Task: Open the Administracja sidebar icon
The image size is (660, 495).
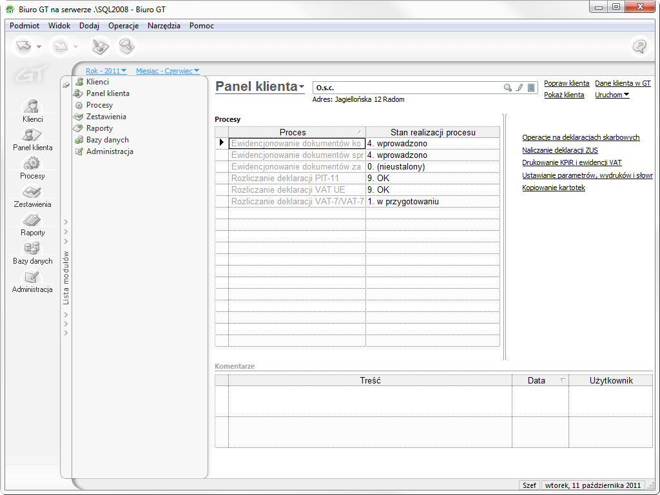Action: click(32, 277)
